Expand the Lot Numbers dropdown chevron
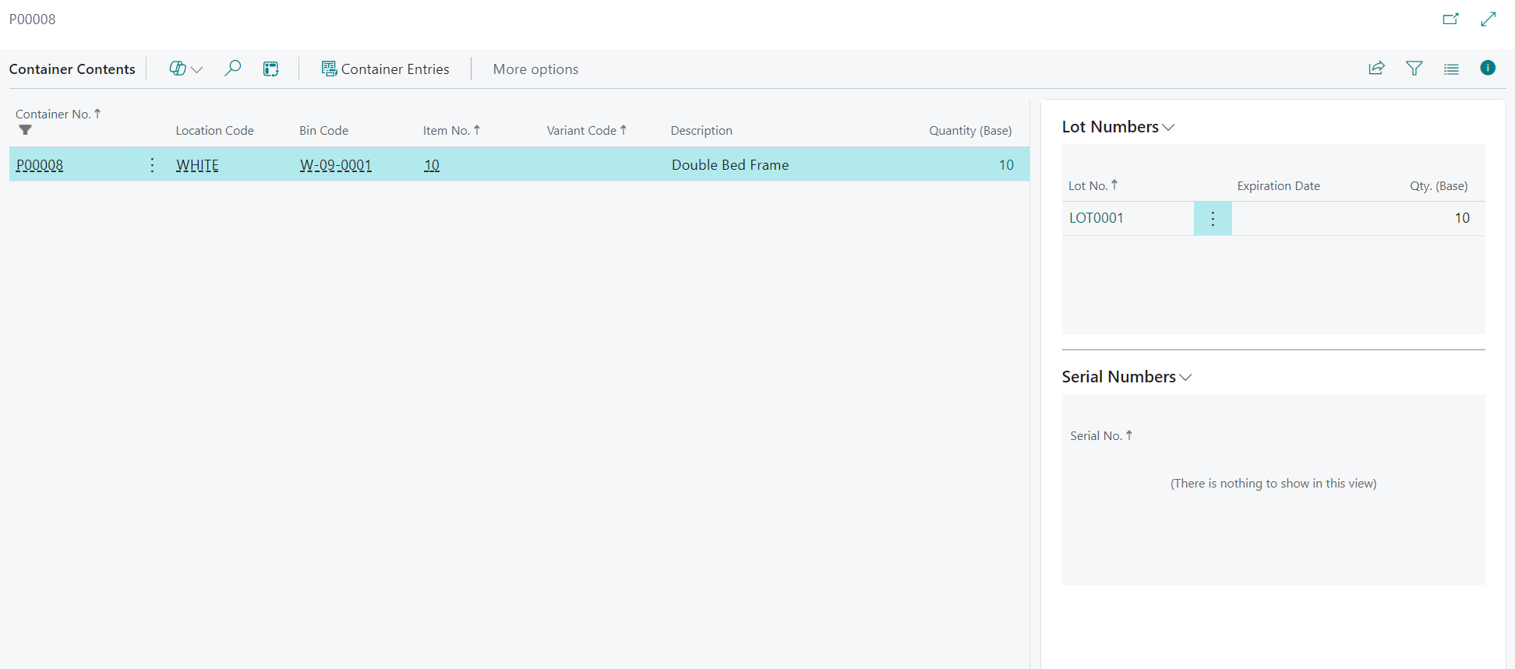Screen dimensions: 1515x669 point(1168,128)
